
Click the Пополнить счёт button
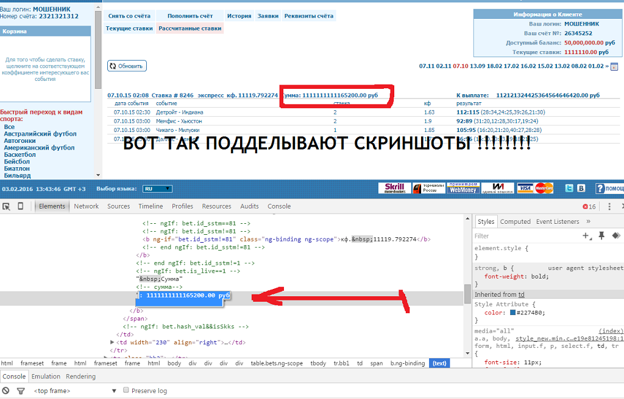[x=190, y=16]
